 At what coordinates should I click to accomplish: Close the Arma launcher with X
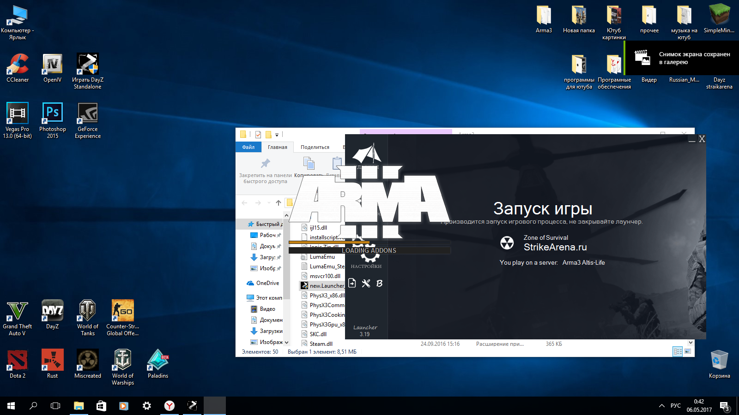[x=702, y=139]
